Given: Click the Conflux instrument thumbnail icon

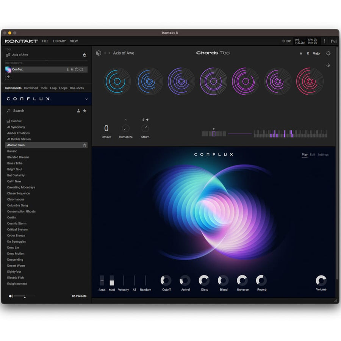Looking at the screenshot, I should pyautogui.click(x=8, y=70).
